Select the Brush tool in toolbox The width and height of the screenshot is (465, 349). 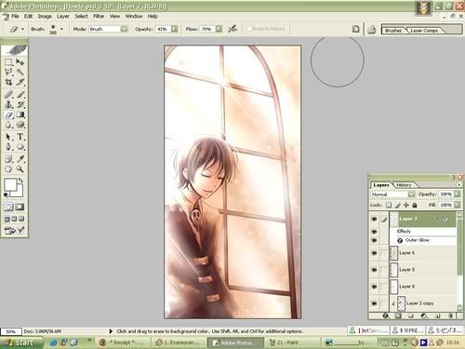[20, 94]
